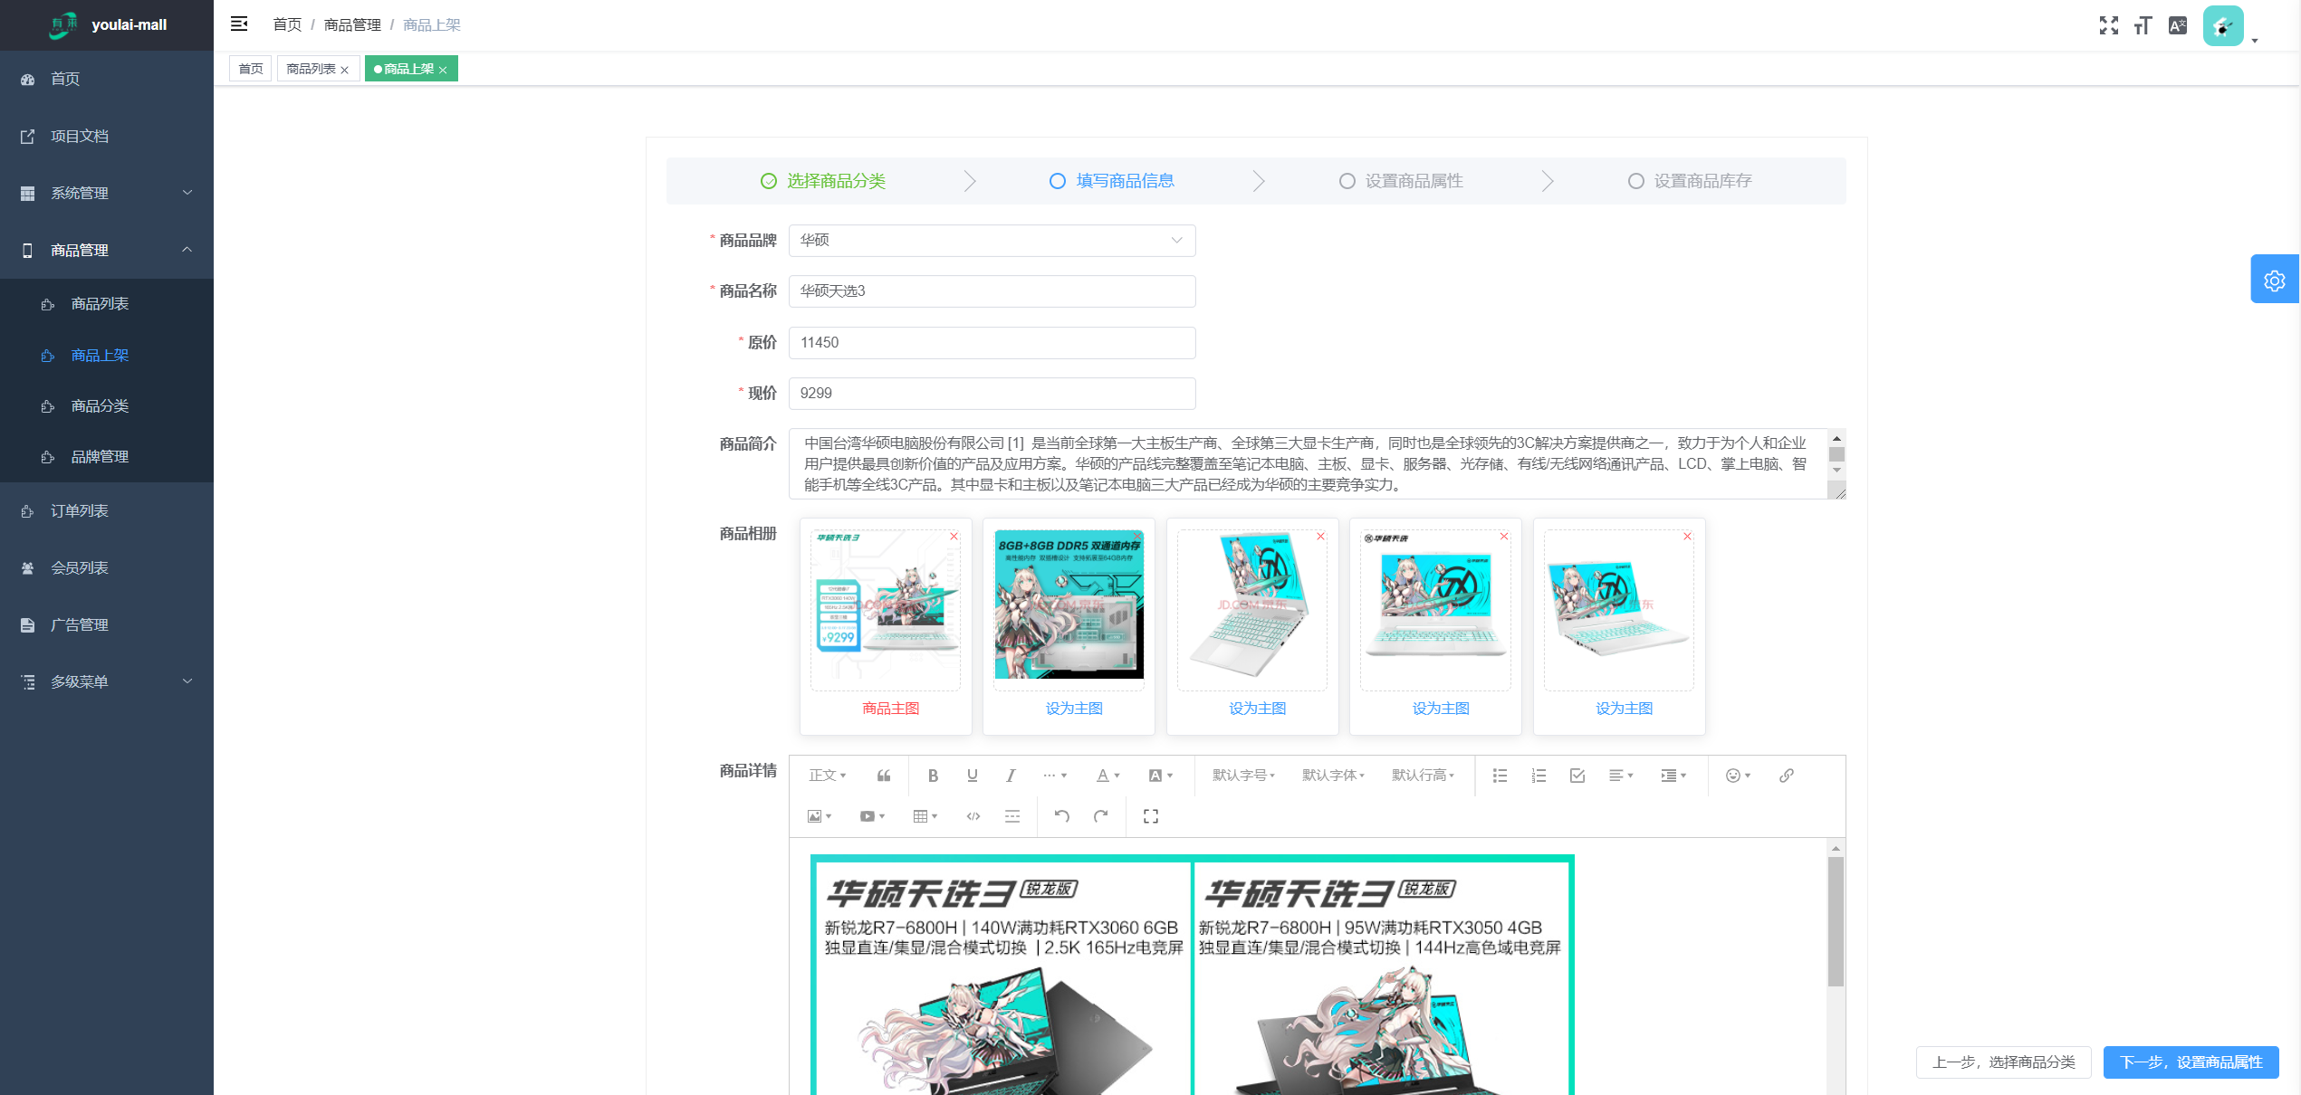Insert link using chain icon
This screenshot has height=1095, width=2301.
coord(1786,776)
